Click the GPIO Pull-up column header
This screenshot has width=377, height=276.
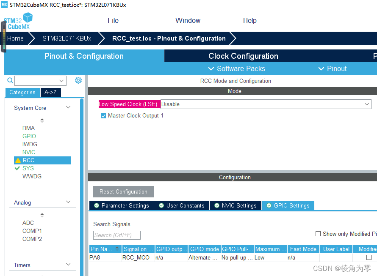(237, 249)
